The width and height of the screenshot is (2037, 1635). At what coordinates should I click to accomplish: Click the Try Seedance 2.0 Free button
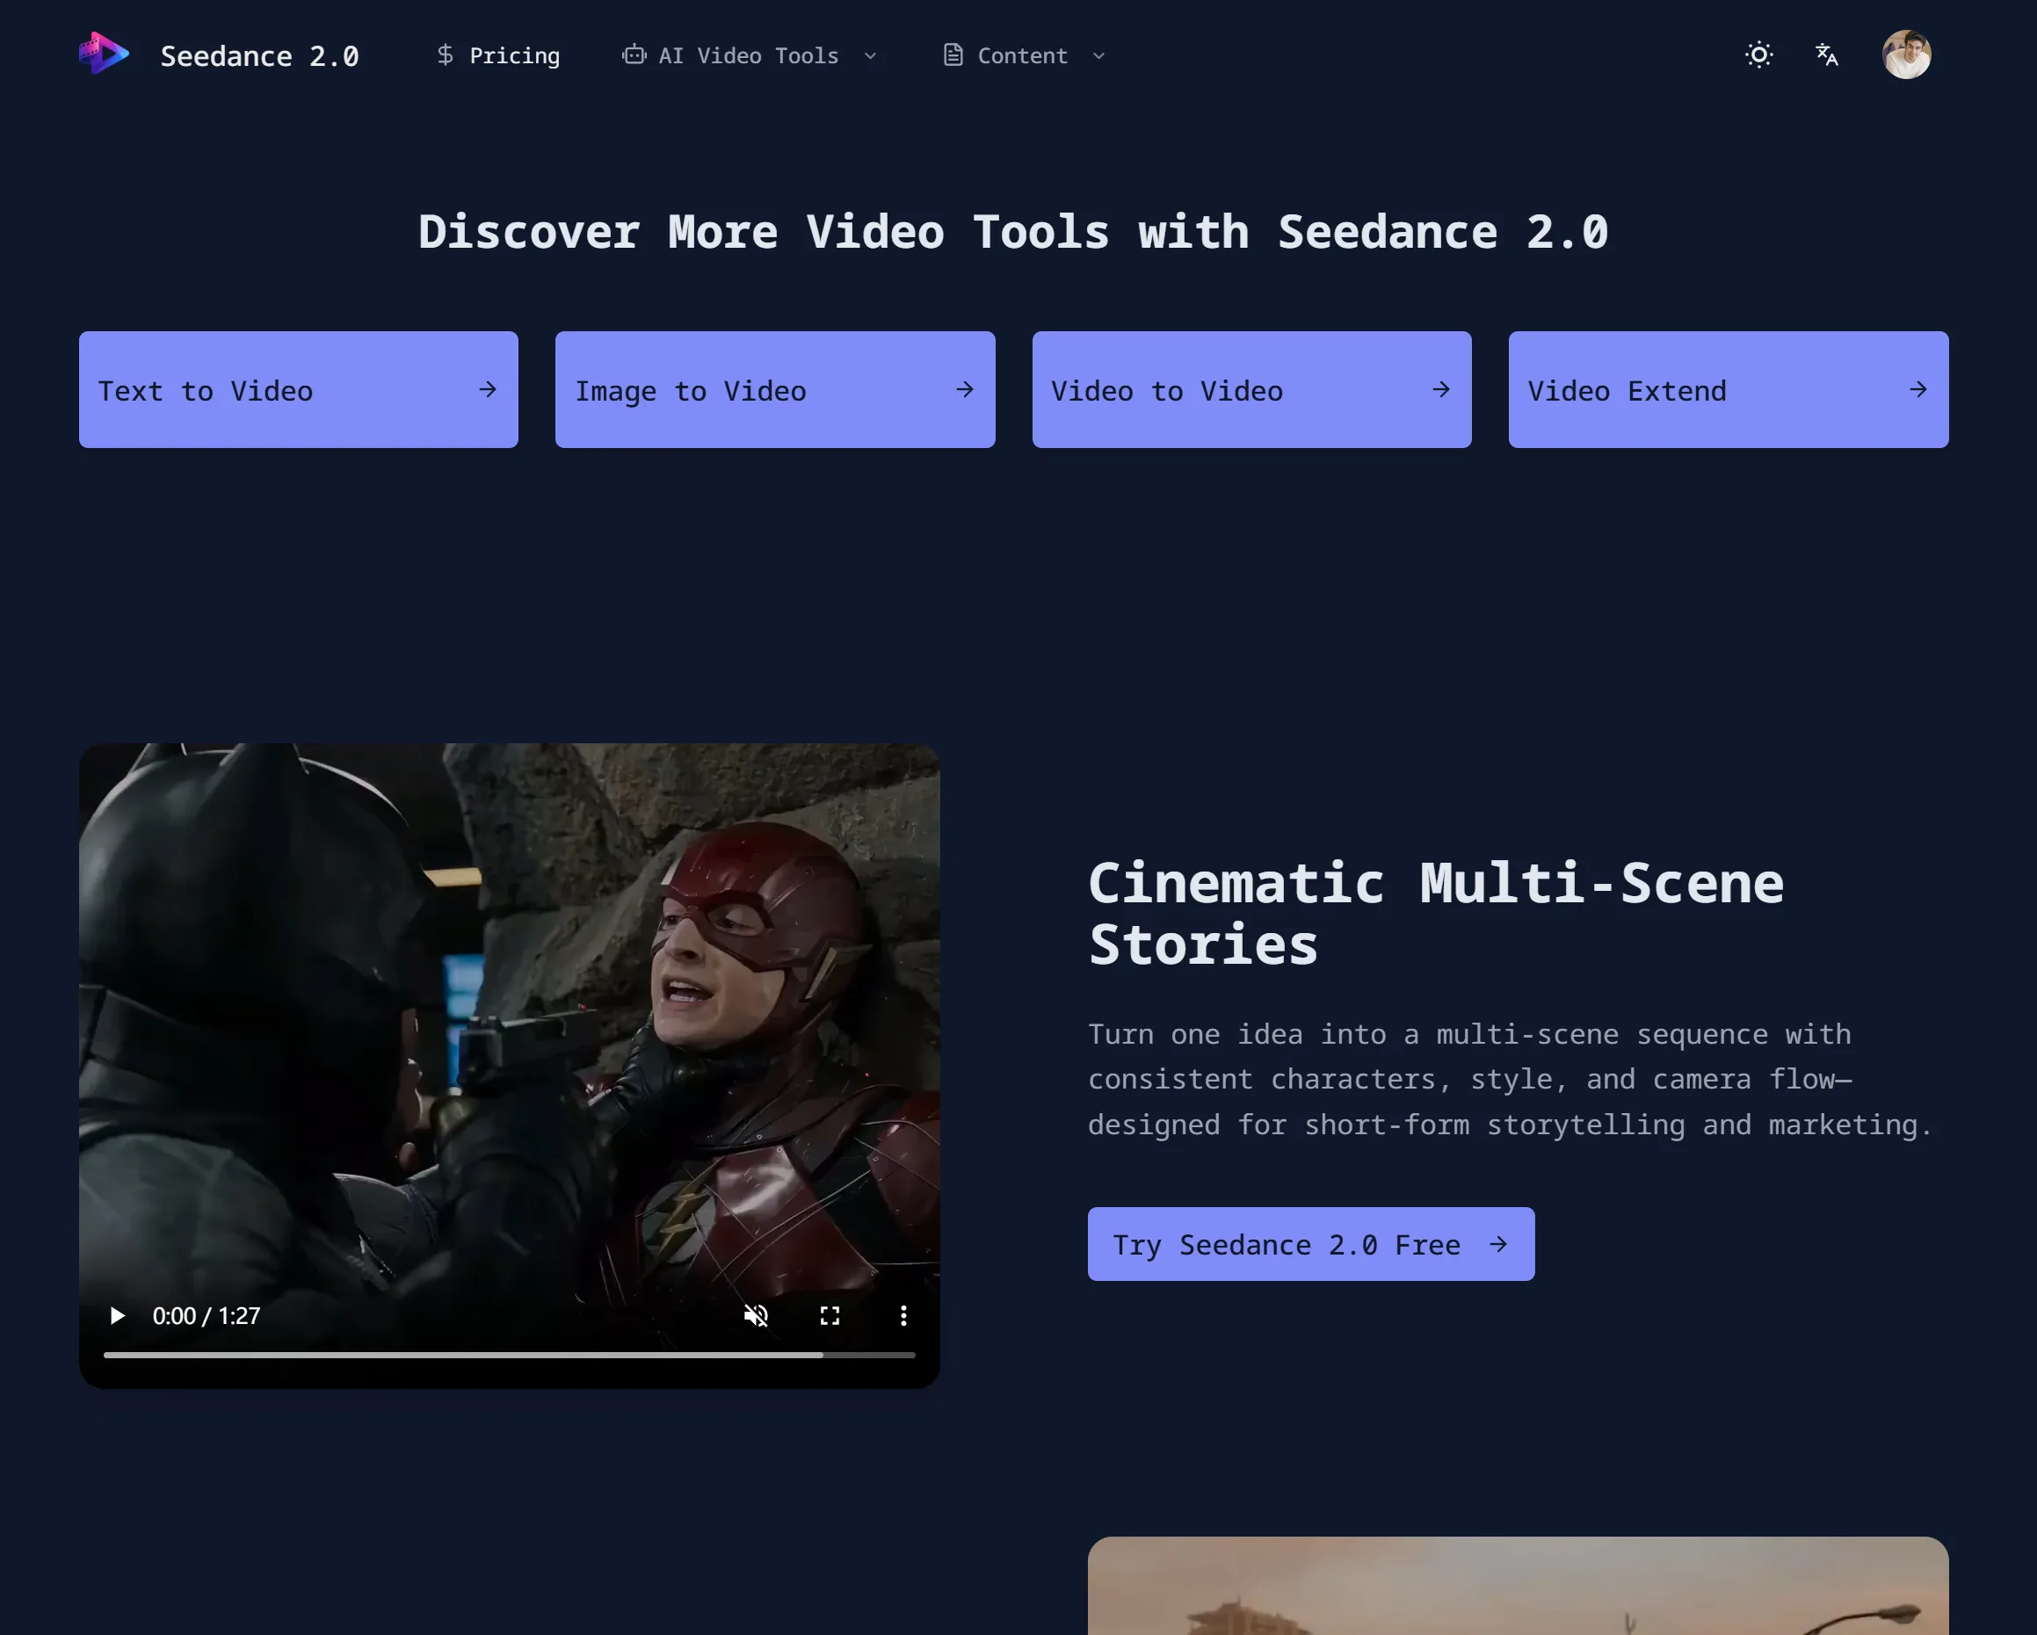click(x=1310, y=1244)
